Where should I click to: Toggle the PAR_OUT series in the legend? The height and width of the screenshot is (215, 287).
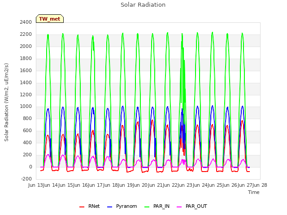point(192,206)
